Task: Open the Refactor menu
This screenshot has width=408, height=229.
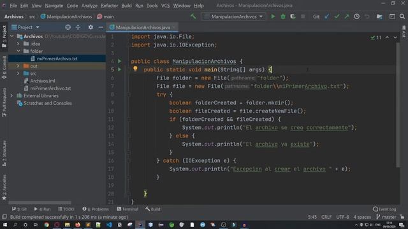Action: [x=109, y=6]
